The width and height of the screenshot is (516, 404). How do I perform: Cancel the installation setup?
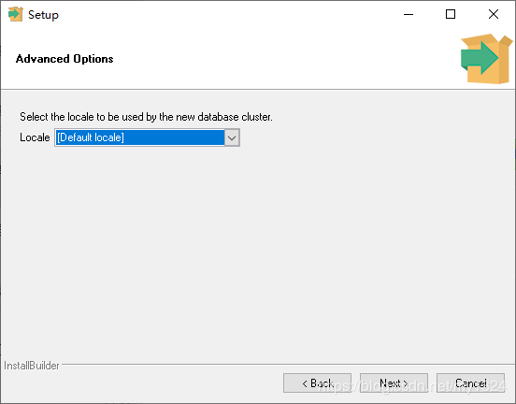coord(470,382)
